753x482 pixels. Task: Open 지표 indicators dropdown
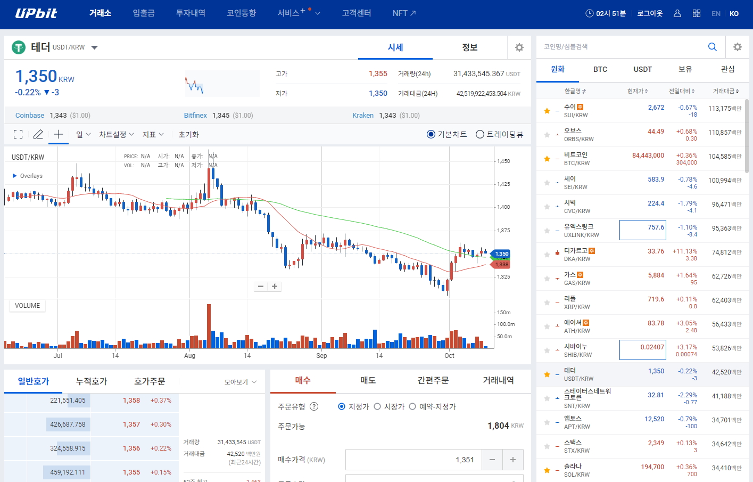[153, 134]
